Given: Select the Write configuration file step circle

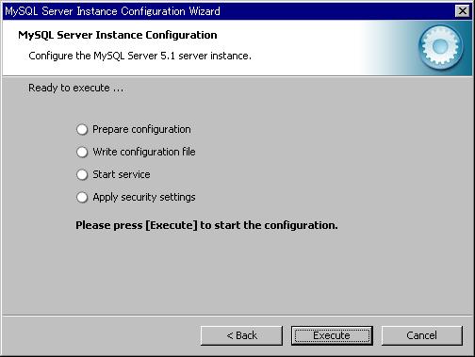Looking at the screenshot, I should (82, 152).
